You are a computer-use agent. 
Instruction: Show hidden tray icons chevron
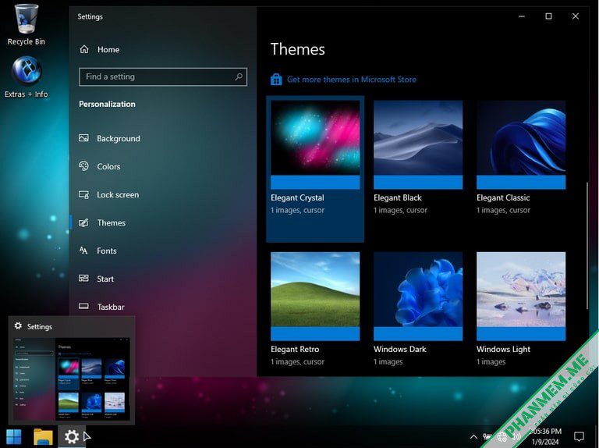[x=473, y=437]
